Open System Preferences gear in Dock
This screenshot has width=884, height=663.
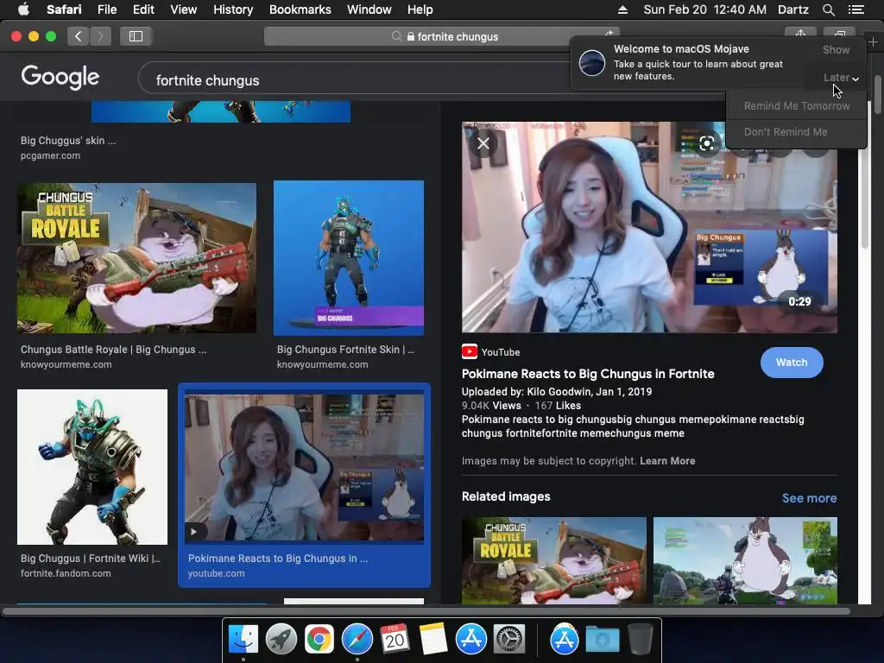point(509,640)
